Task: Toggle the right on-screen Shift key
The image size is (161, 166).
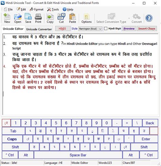Action: (144, 147)
